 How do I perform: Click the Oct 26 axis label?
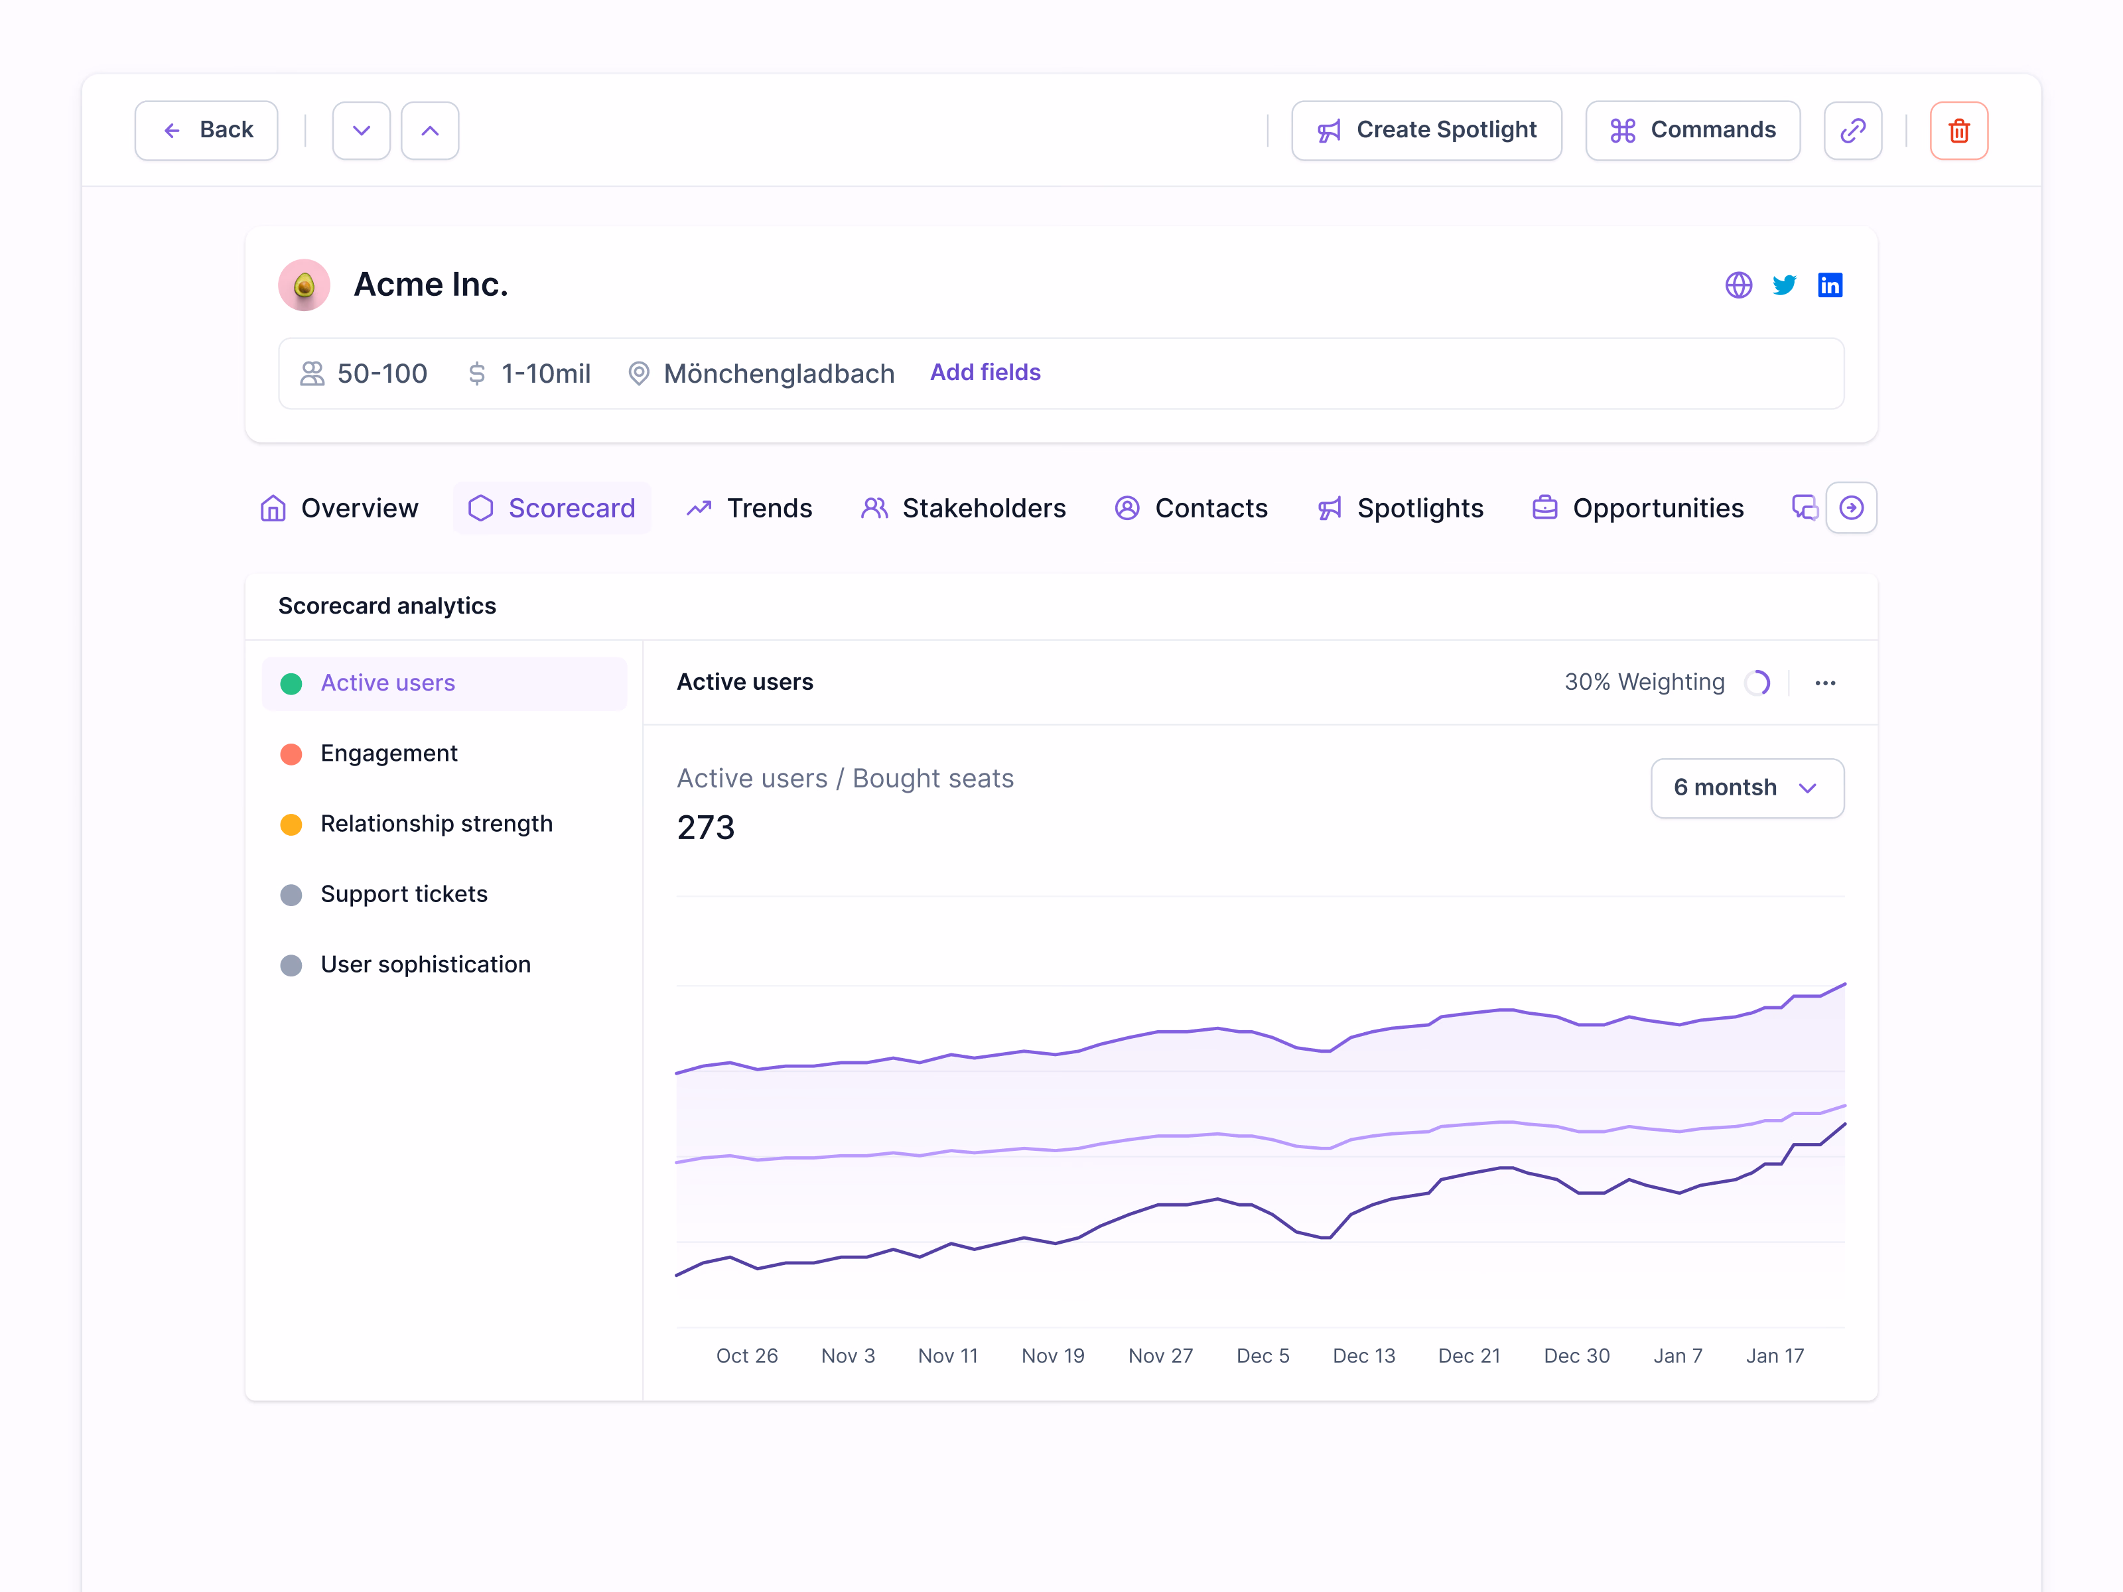pyautogui.click(x=746, y=1356)
